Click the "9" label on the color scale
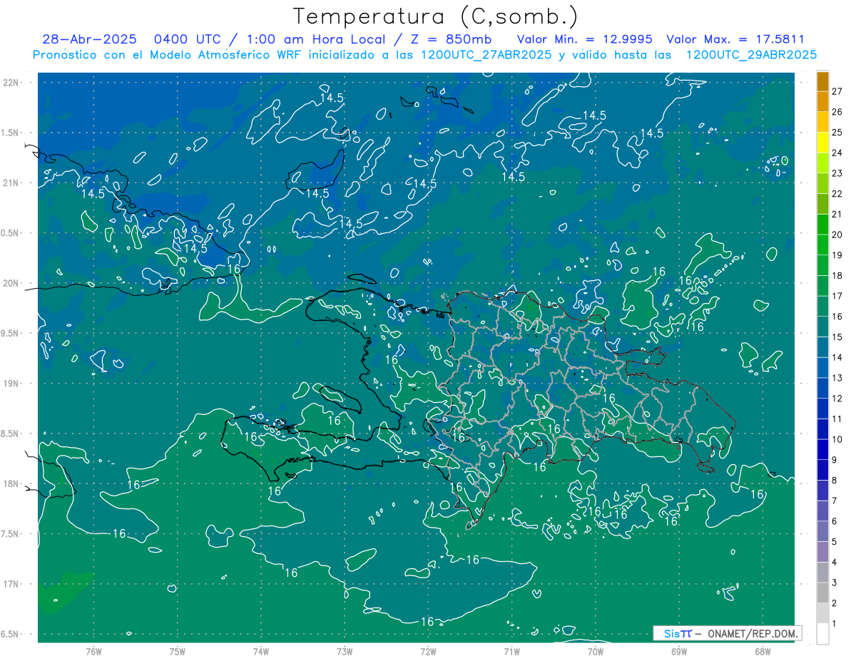Image resolution: width=856 pixels, height=661 pixels. (835, 460)
